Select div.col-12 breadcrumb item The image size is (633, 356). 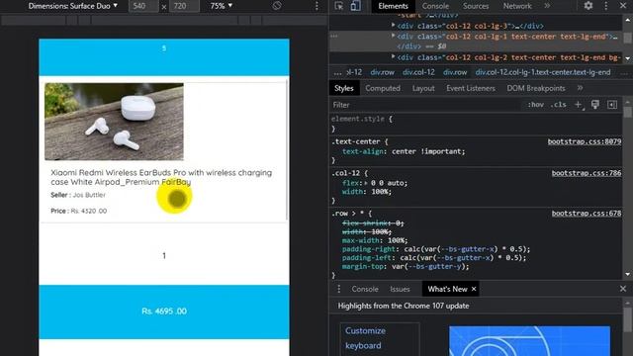pyautogui.click(x=418, y=72)
